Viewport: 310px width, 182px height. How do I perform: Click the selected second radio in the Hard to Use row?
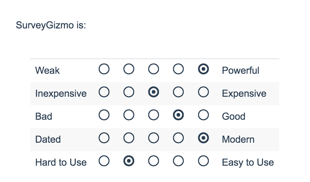129,161
